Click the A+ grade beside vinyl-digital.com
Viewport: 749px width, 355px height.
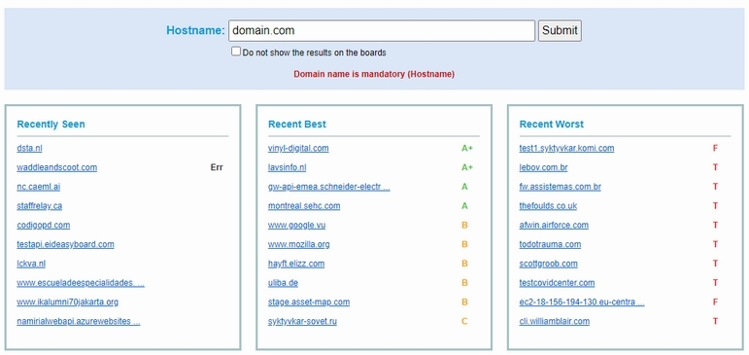click(x=467, y=148)
